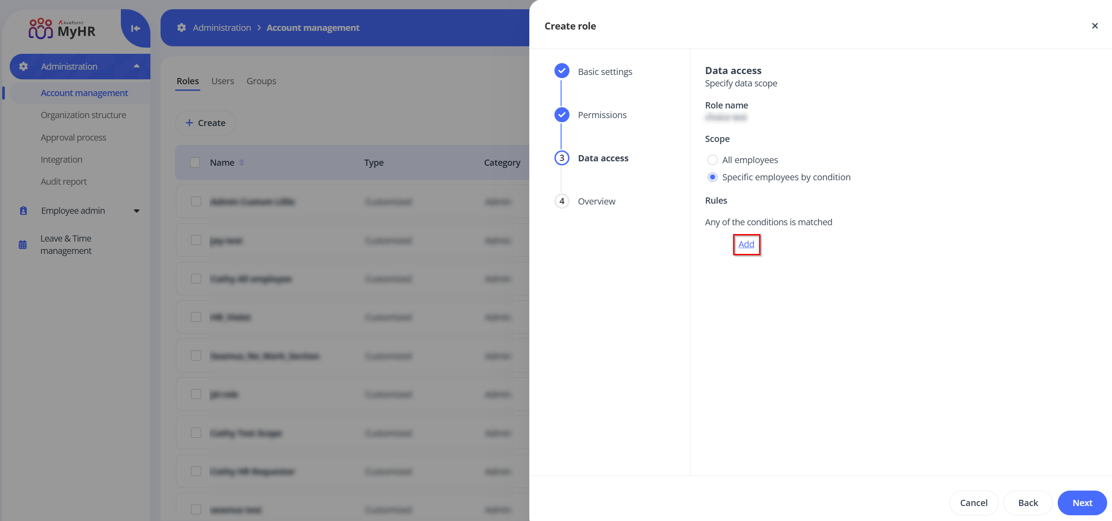This screenshot has width=1112, height=521.
Task: Open the Groups tab
Action: pos(261,81)
